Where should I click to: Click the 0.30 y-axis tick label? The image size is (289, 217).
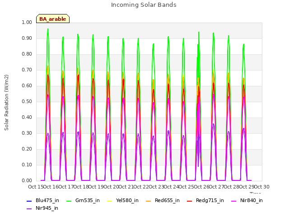coord(27,133)
